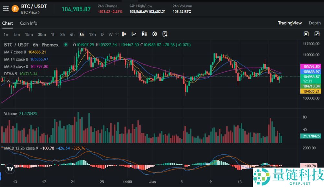Take chart snapshot with camera icon

pyautogui.click(x=306, y=34)
